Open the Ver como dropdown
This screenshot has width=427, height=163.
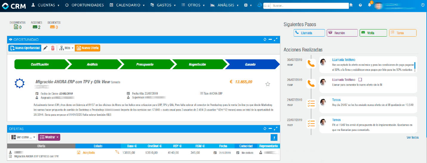(23, 137)
